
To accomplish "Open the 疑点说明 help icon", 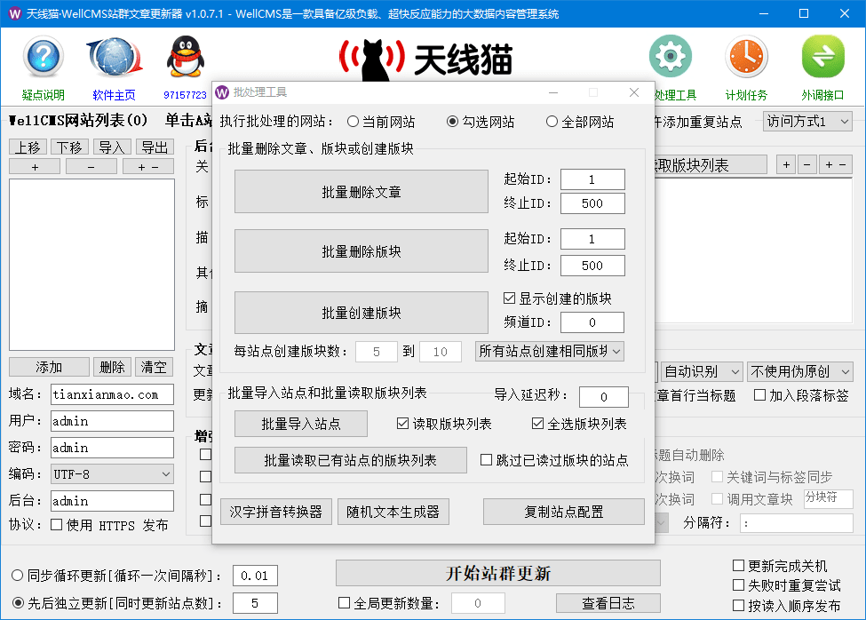I will click(44, 57).
